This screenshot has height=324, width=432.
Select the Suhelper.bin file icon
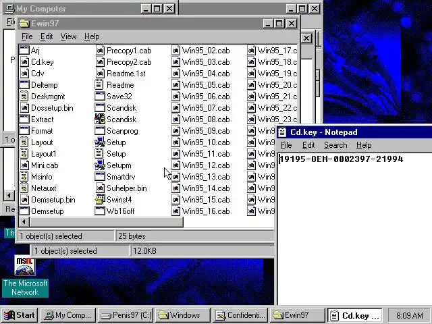click(x=100, y=188)
